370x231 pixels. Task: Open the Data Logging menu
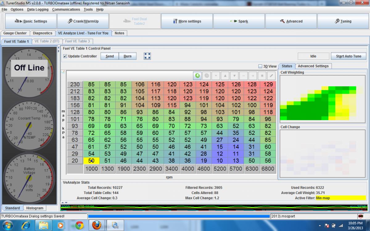click(38, 10)
